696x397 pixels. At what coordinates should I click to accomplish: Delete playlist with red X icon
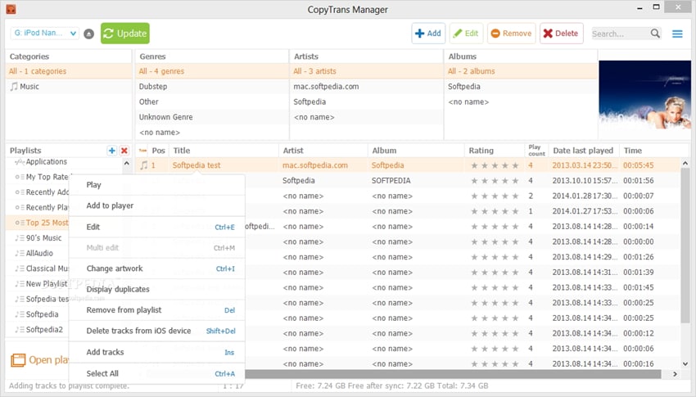[x=124, y=151]
